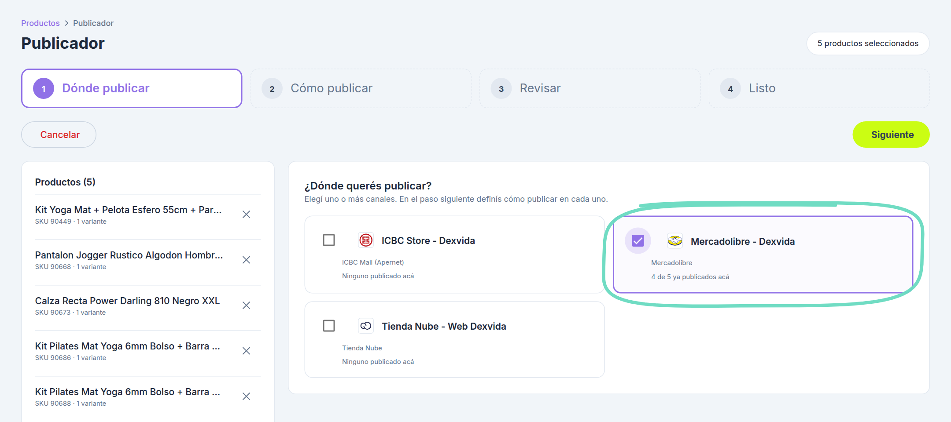The image size is (951, 422).
Task: Click ICBC Mall (Apernet) subtitle
Action: (373, 262)
